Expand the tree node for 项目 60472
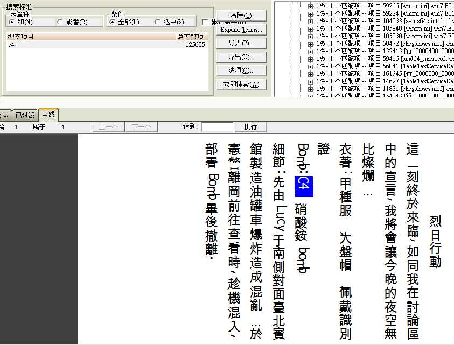The width and height of the screenshot is (454, 345). pyautogui.click(x=310, y=44)
